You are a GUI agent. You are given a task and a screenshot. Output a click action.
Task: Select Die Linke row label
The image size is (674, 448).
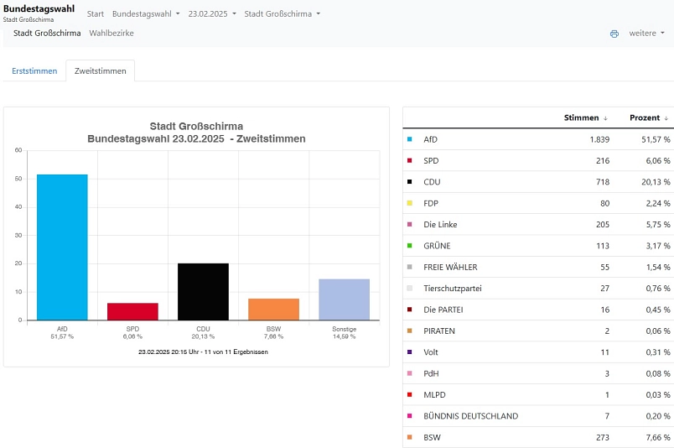[440, 224]
